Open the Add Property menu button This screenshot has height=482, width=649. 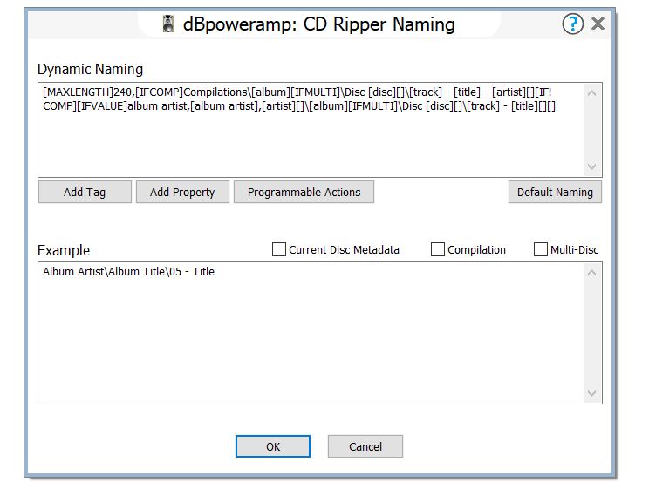pyautogui.click(x=182, y=193)
